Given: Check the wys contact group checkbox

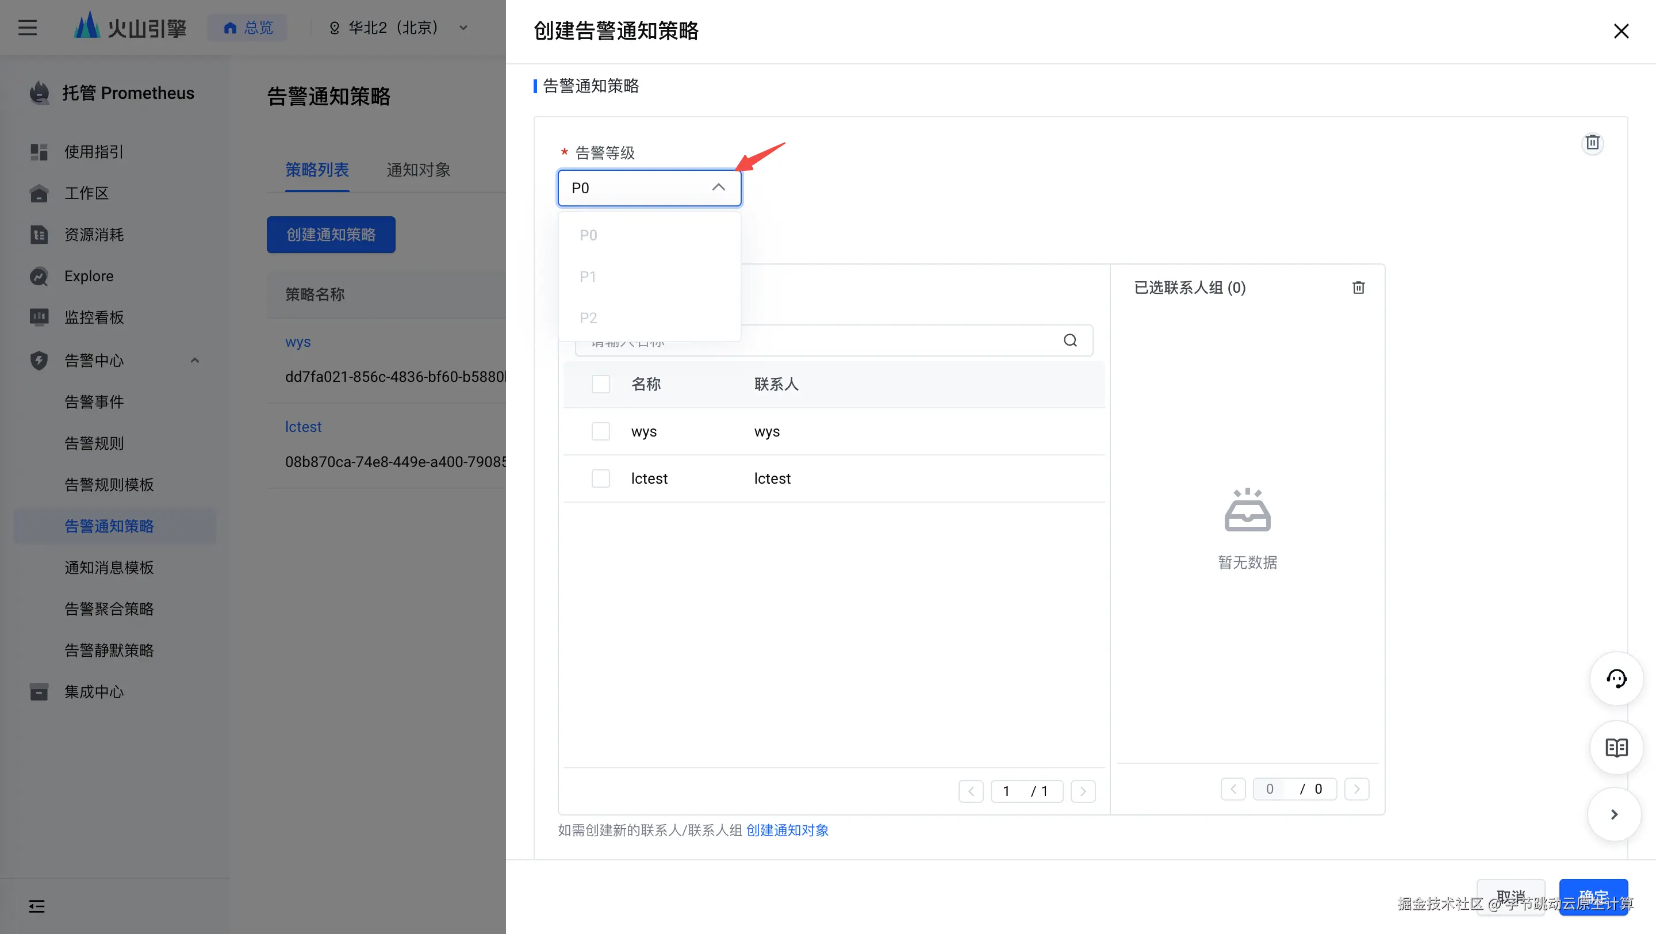Looking at the screenshot, I should [x=600, y=431].
